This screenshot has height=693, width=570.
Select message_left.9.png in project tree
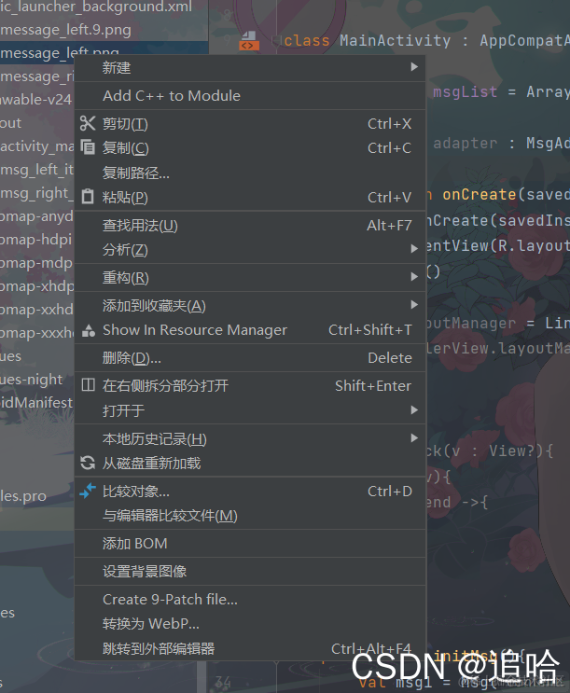point(65,30)
